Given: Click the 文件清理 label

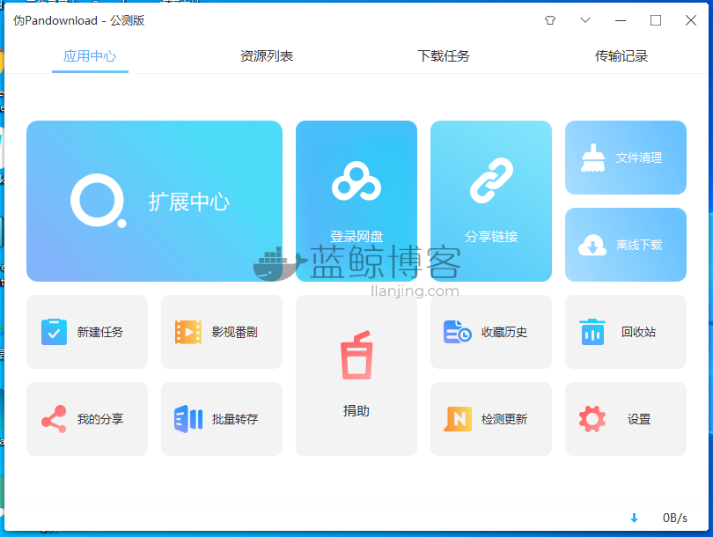Looking at the screenshot, I should coord(639,158).
